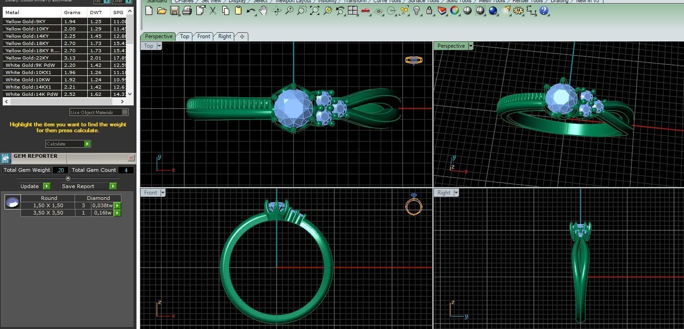Screen dimensions: 684x329
Task: Click the blue Render sphere icon
Action: tap(493, 10)
